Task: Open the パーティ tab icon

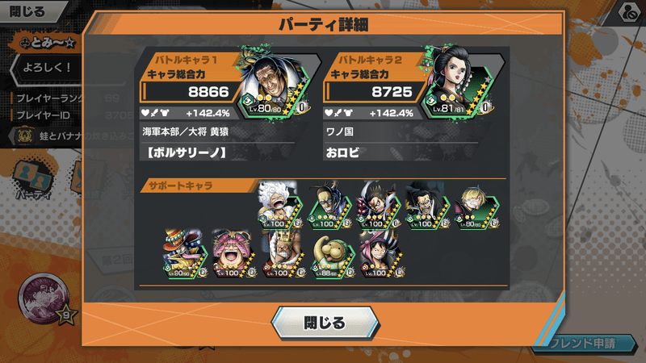Action: click(33, 181)
